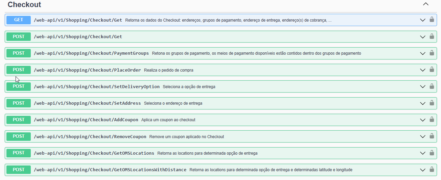Click the RemoveCoupon authorization lock icon
441x180 pixels.
[432, 136]
